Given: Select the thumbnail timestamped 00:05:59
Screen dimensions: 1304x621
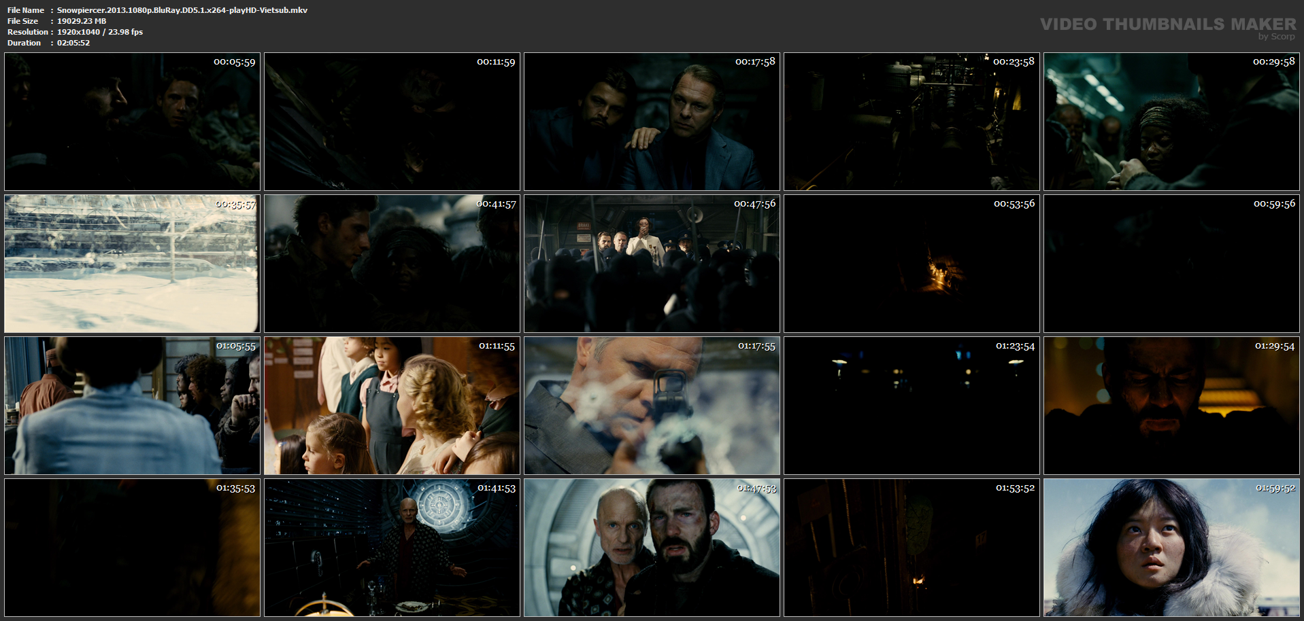Looking at the screenshot, I should tap(132, 122).
